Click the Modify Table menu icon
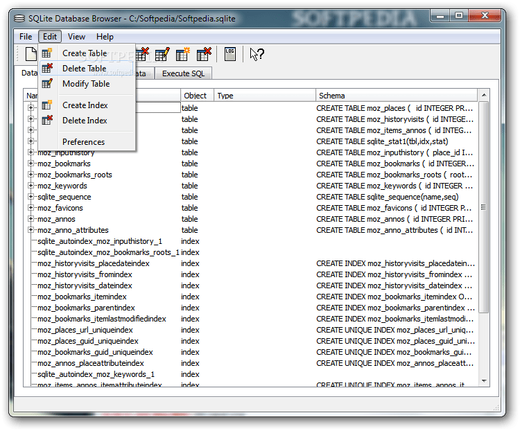Viewport: 520px width, 431px height. coord(47,84)
